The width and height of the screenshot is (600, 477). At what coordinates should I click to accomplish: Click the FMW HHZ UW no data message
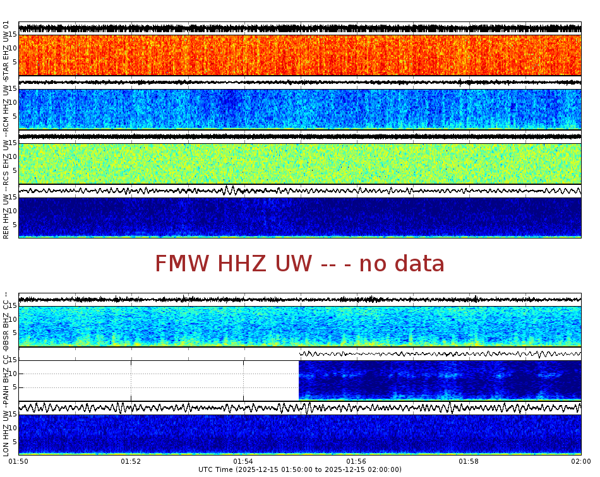[x=300, y=264]
